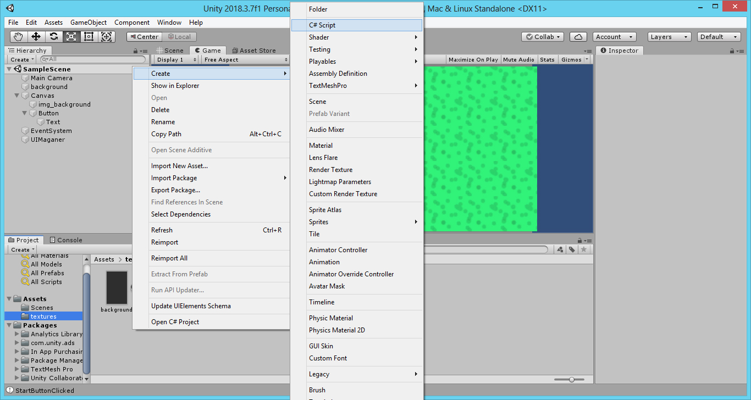Screen dimensions: 751x400
Task: Toggle Stats overlay in Game view
Action: point(547,59)
